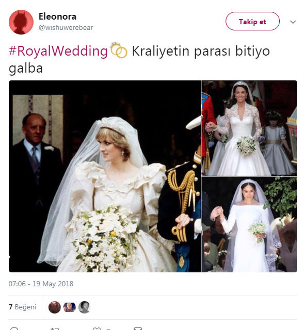Open the 07:06 - 19 May 2018 timestamp
The image size is (304, 330).
[41, 284]
